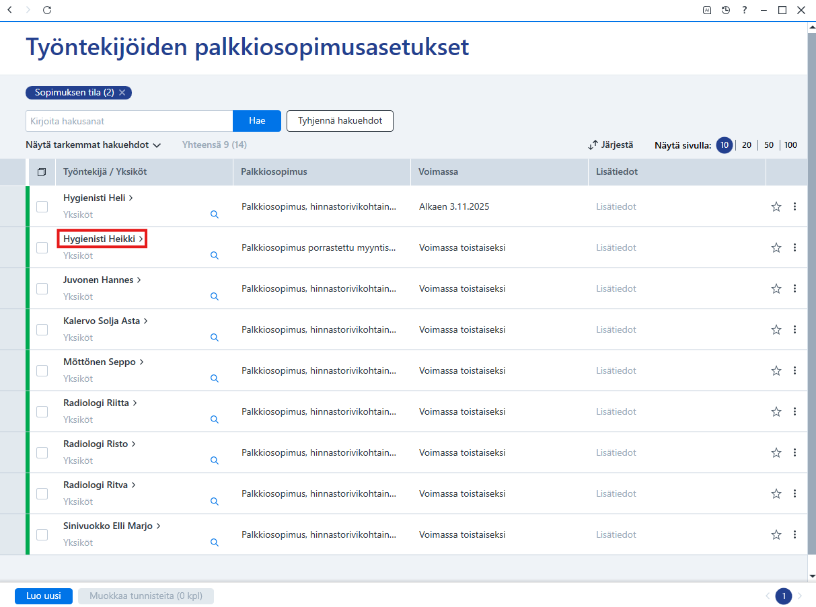Open Möttönen Seppo employee details
The height and width of the screenshot is (607, 816).
(104, 362)
